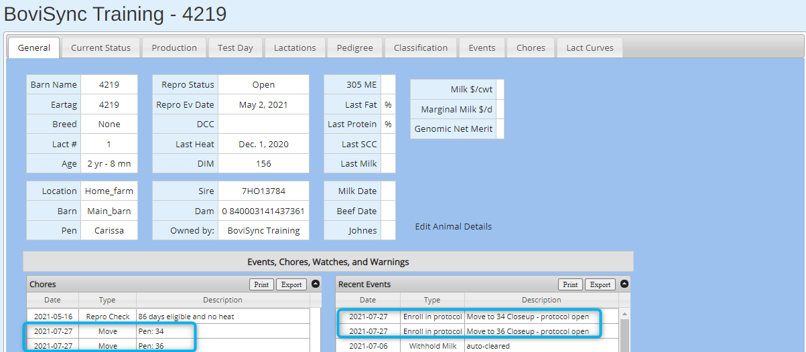The width and height of the screenshot is (806, 352).
Task: Open the Classification tab
Action: 421,48
